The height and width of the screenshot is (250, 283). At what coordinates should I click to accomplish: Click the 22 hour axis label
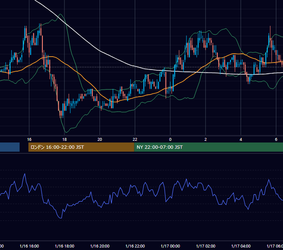[135, 139]
